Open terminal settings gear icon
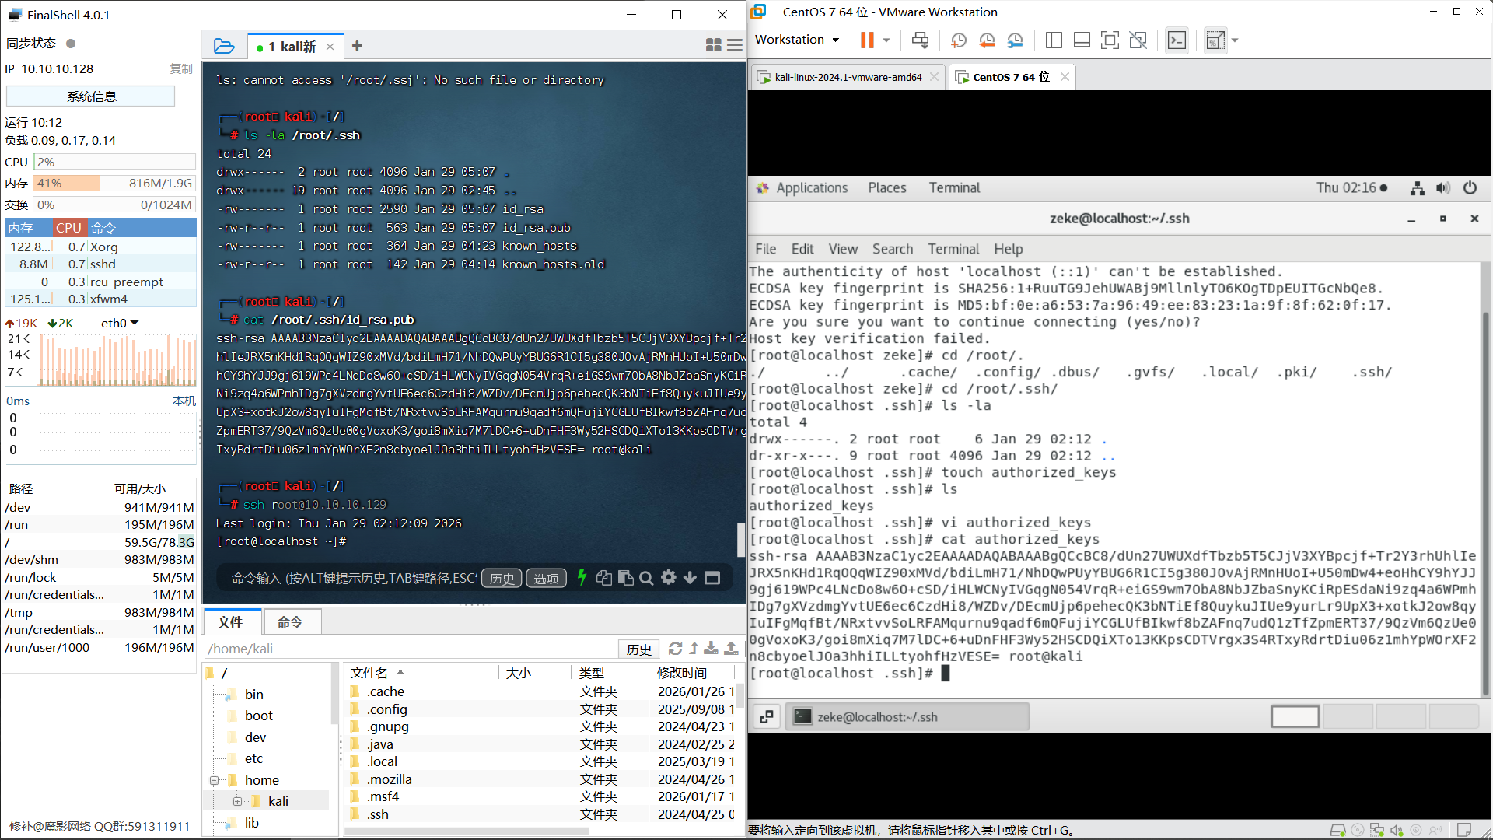 coord(668,578)
